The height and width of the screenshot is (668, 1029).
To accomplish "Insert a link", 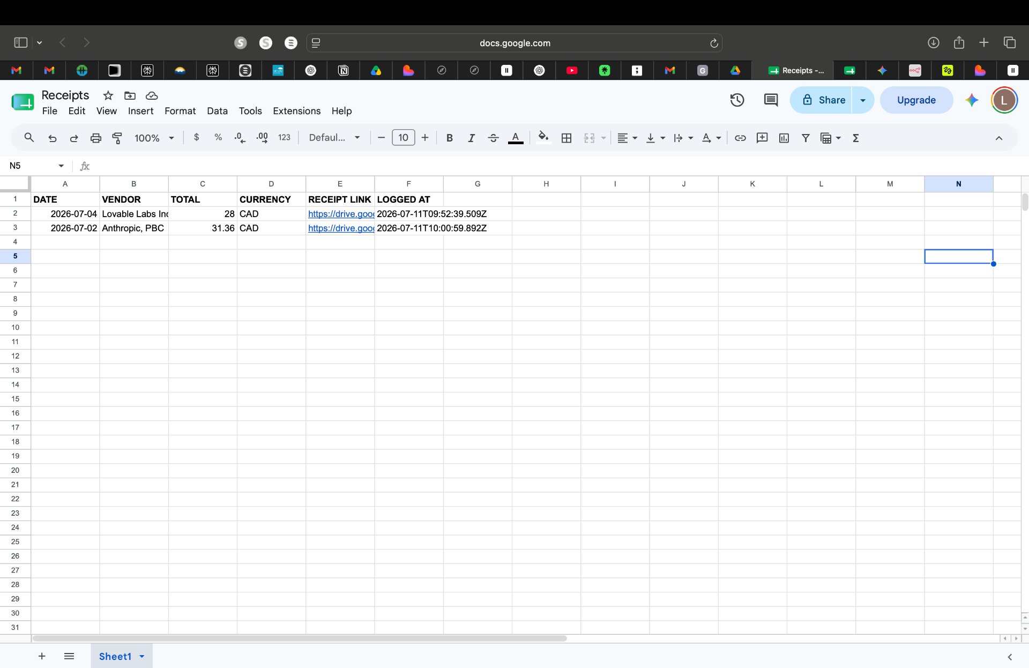I will click(740, 138).
